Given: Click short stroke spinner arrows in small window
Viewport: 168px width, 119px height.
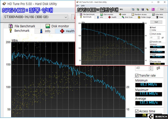Looking at the screenshot, I should pos(159,38).
